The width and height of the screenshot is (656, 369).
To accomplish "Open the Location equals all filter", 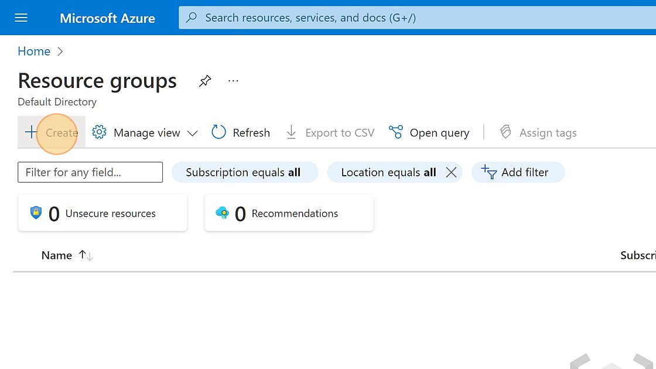I will [x=388, y=172].
